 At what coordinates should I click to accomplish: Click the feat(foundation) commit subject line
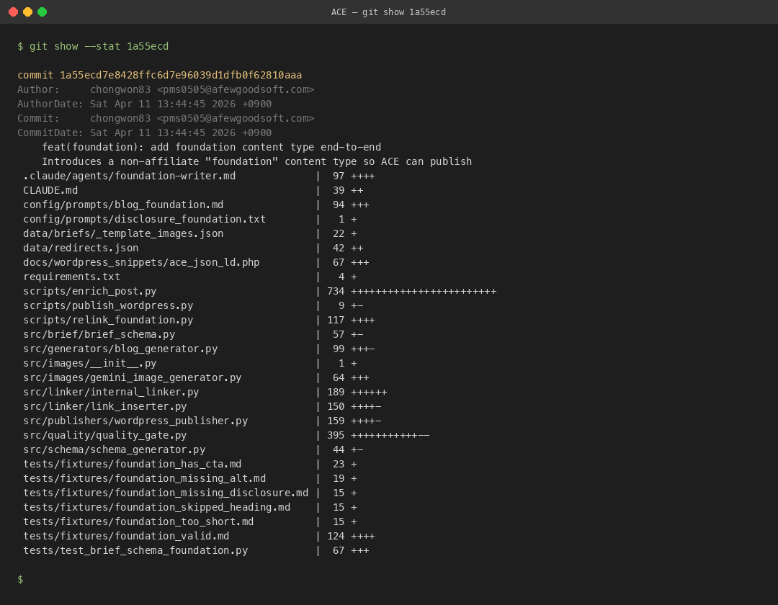click(211, 147)
